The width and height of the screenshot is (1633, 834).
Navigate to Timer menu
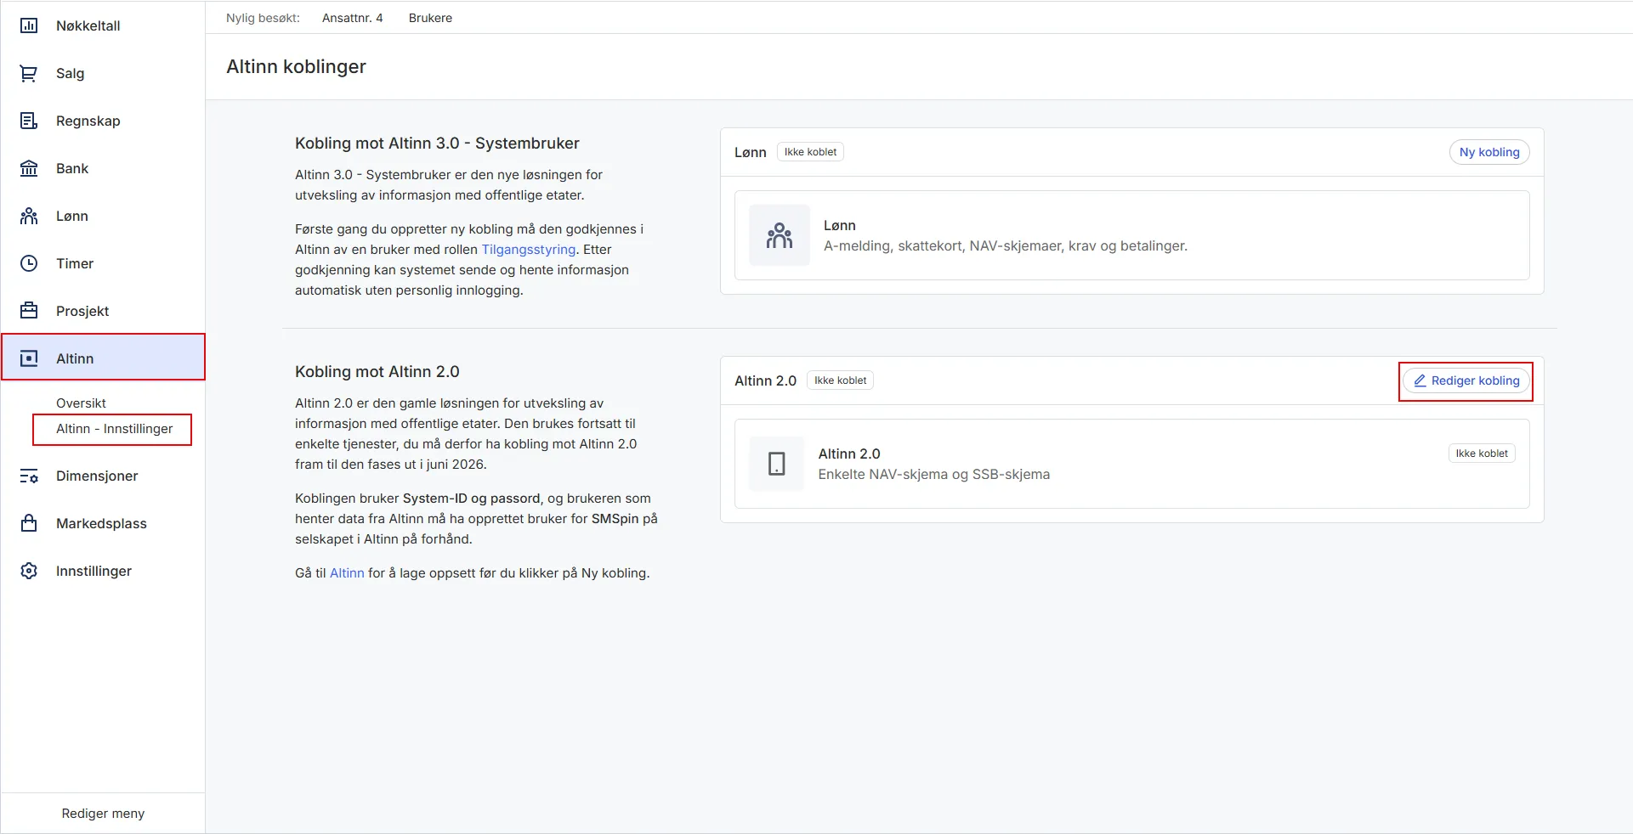(103, 263)
